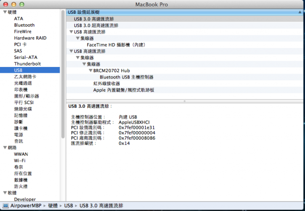305x211 pixels.
Task: Click USB 3.0 高速匯流排 in path bar
Action: point(101,206)
